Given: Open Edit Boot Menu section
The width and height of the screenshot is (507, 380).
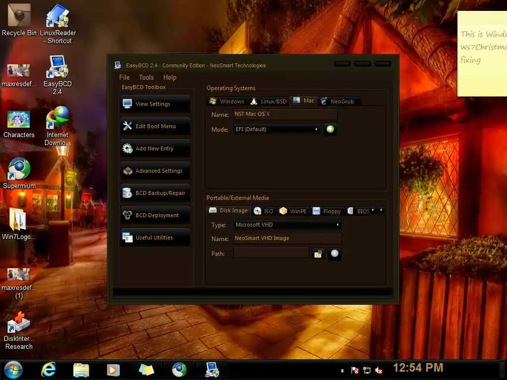Looking at the screenshot, I should (x=155, y=126).
